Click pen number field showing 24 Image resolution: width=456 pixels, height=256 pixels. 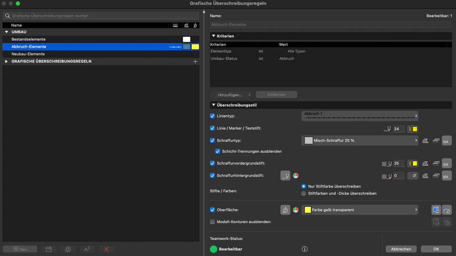pos(398,129)
